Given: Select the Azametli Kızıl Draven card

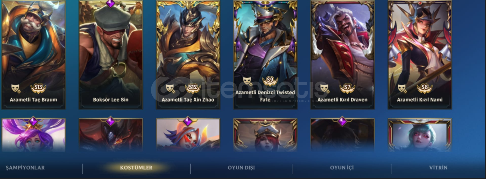Looking at the screenshot, I should tap(342, 55).
